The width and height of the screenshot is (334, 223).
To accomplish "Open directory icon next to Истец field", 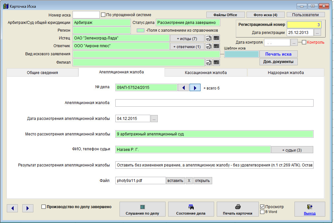I will pos(208,38).
